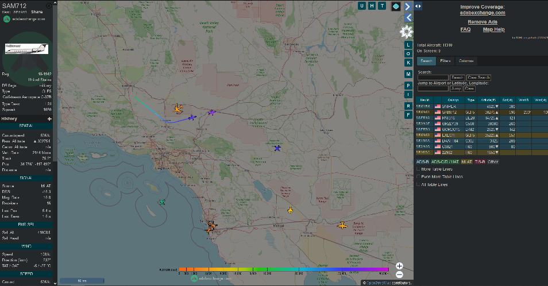The height and width of the screenshot is (286, 548).
Task: Select the orange aircraft in Arizona
Action: click(342, 226)
